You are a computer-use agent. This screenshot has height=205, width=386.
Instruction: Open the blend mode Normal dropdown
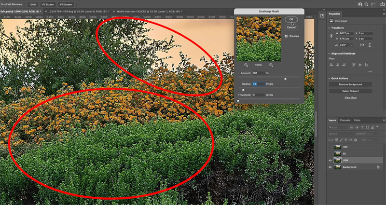(341, 134)
